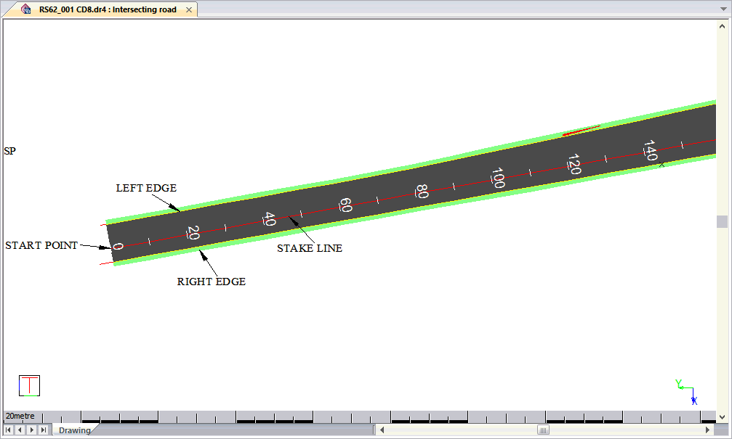The height and width of the screenshot is (439, 732).
Task: Click the horizontal scrollbar thumb
Action: click(x=543, y=430)
